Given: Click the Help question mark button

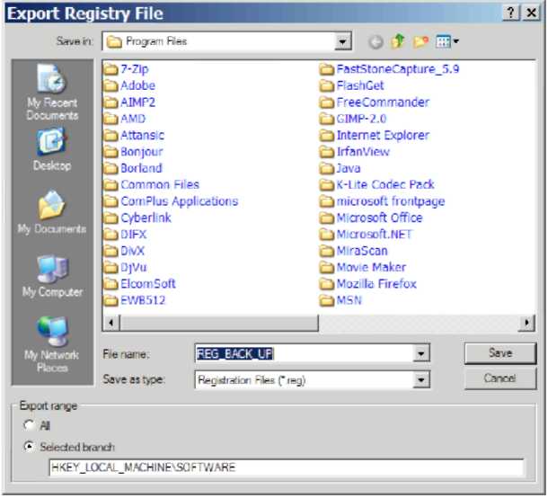Looking at the screenshot, I should (x=511, y=13).
